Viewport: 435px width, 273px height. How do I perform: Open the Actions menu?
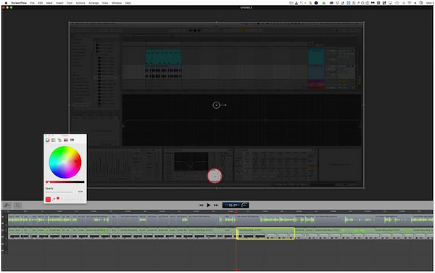tap(80, 3)
